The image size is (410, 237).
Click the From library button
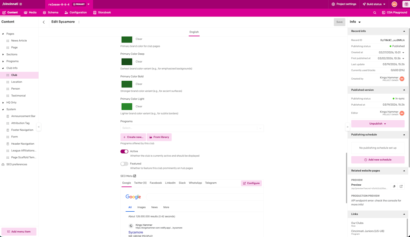[x=159, y=137]
